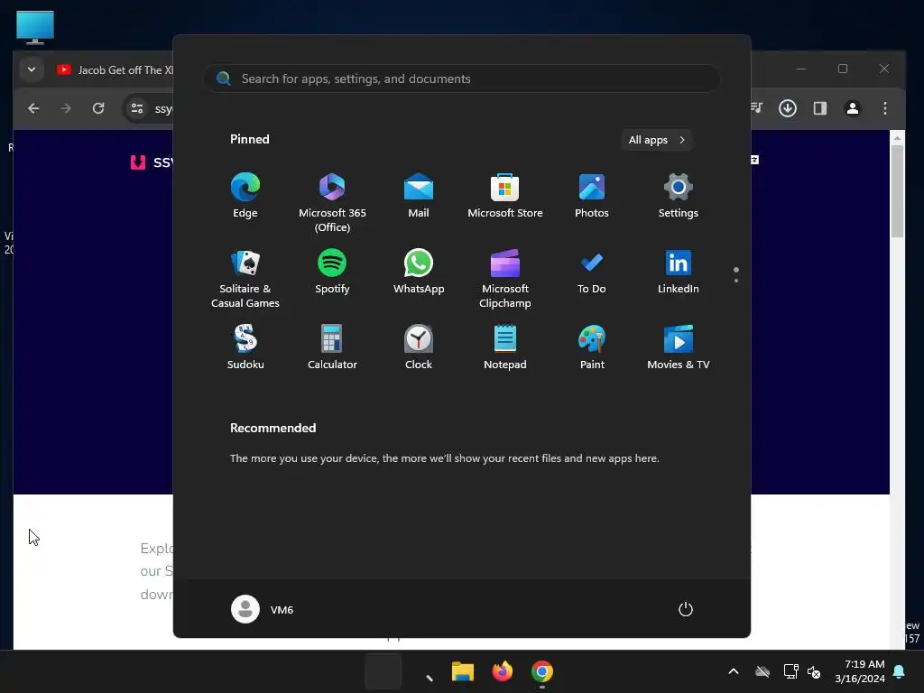
Task: Click the Start button on taskbar
Action: coord(383,671)
